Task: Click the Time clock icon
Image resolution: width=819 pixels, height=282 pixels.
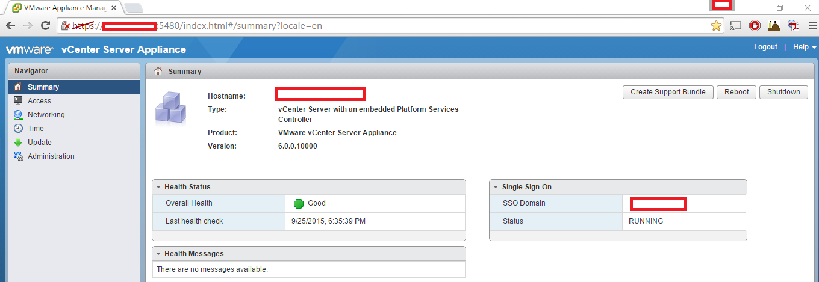Action: click(18, 129)
